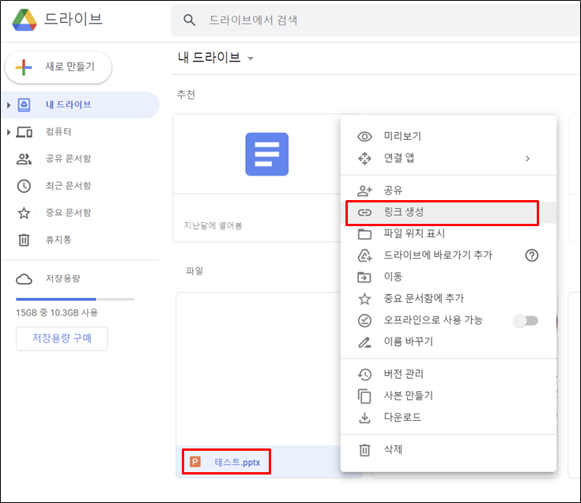Click the 15GB 중 10.3GB 사용 text
581x503 pixels.
tap(57, 313)
